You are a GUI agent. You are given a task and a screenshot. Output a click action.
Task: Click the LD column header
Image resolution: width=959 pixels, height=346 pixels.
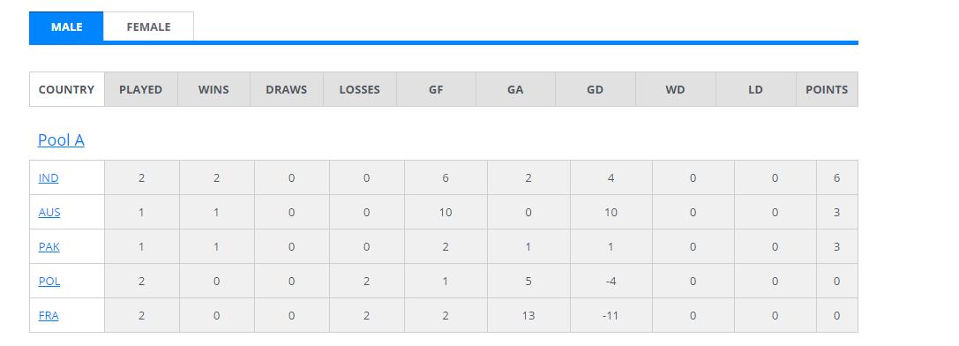click(x=755, y=89)
